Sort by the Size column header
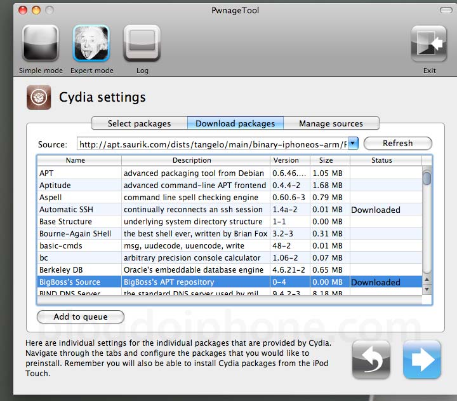457x401 pixels. 330,160
